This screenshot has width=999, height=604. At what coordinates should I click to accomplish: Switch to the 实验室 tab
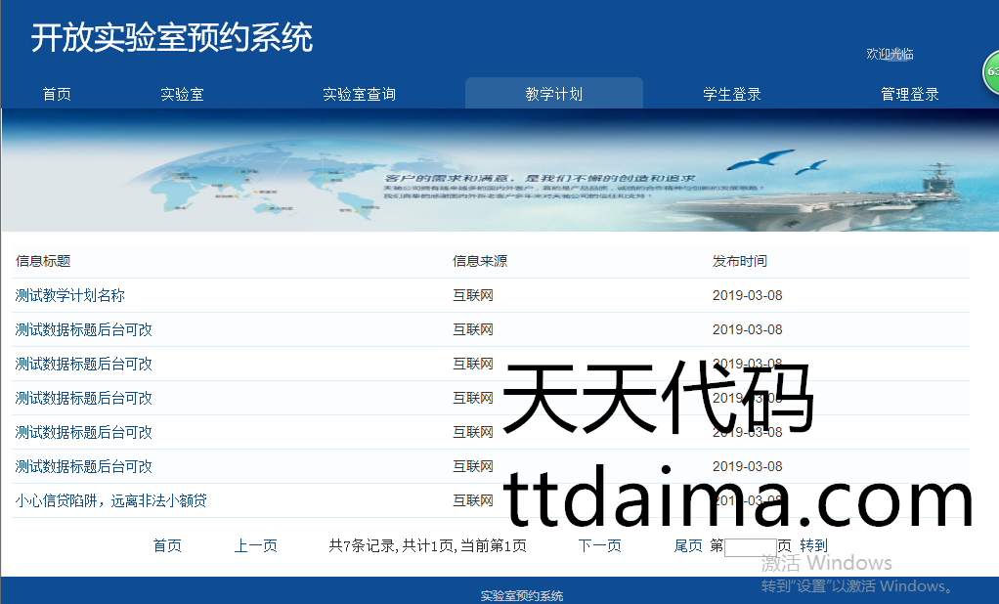pos(182,94)
